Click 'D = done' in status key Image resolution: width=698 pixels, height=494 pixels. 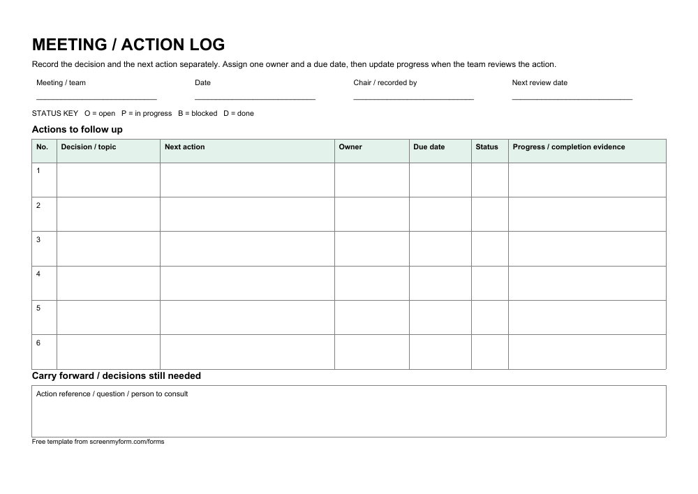[239, 114]
